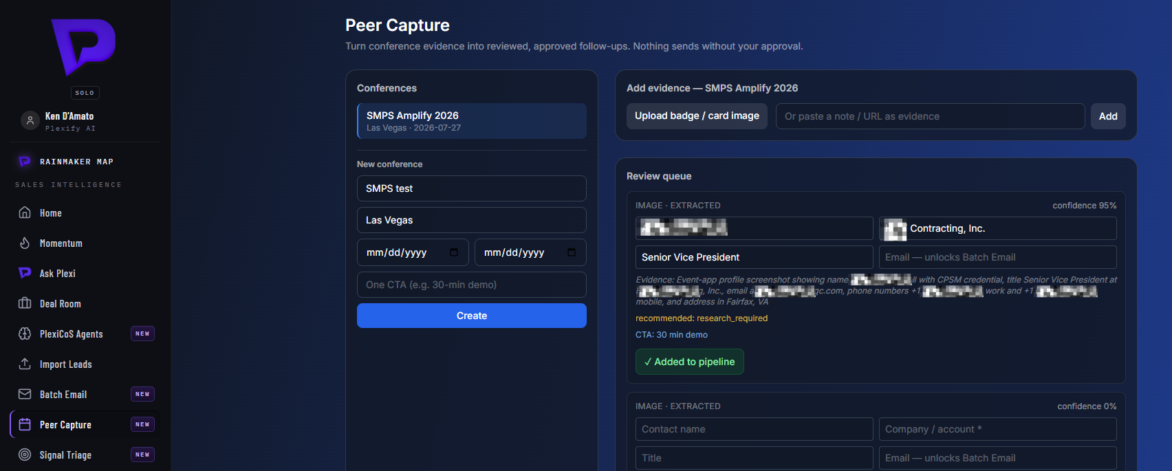The height and width of the screenshot is (471, 1172).
Task: Click the SOLO plan badge
Action: pyautogui.click(x=85, y=93)
